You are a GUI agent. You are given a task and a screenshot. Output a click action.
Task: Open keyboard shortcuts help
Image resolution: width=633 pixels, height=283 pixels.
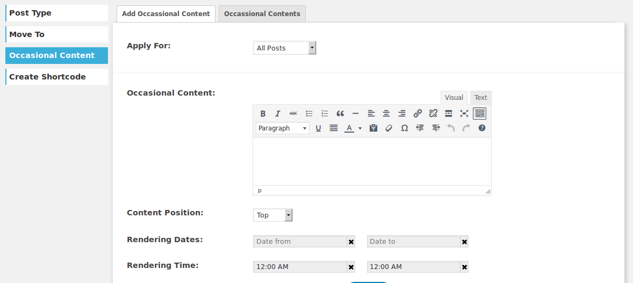tap(481, 128)
